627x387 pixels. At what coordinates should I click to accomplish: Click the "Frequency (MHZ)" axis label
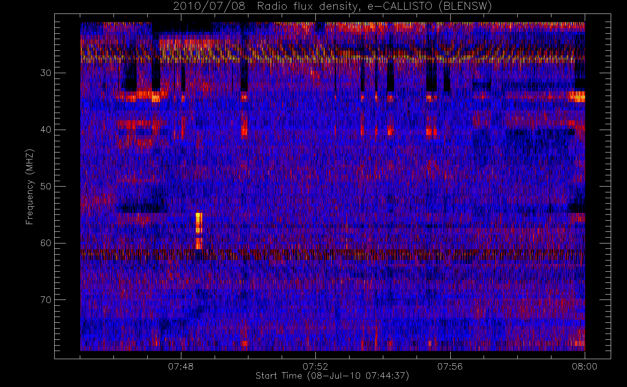30,187
